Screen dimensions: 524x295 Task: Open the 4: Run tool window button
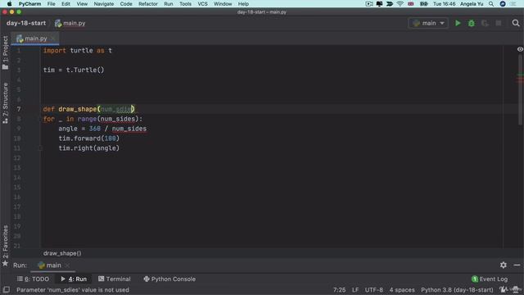[x=74, y=279]
